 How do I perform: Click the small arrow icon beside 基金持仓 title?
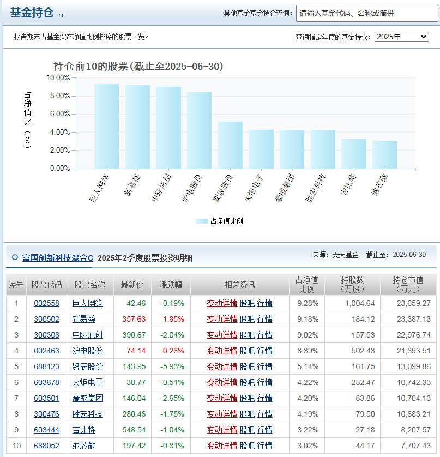61,16
